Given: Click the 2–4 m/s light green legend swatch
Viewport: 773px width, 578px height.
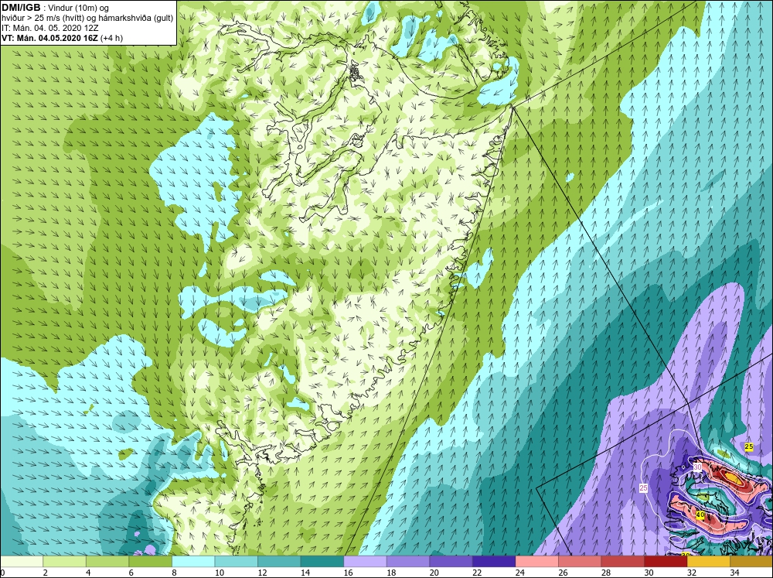Looking at the screenshot, I should pos(65,561).
